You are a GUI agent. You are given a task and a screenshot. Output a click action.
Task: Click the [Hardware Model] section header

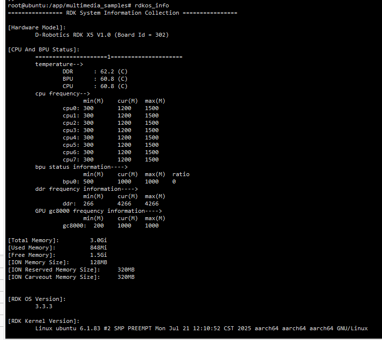click(37, 27)
